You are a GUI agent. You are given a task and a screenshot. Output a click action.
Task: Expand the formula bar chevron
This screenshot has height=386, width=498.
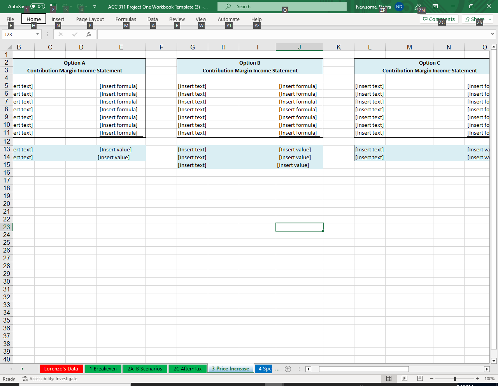coord(493,34)
